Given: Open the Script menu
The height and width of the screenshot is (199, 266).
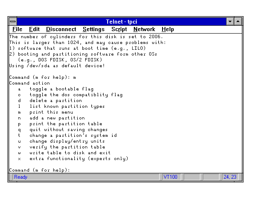Looking at the screenshot, I should tap(119, 29).
